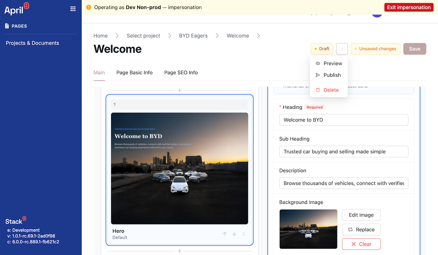Click the chevron after Home breadcrumb

[117, 36]
